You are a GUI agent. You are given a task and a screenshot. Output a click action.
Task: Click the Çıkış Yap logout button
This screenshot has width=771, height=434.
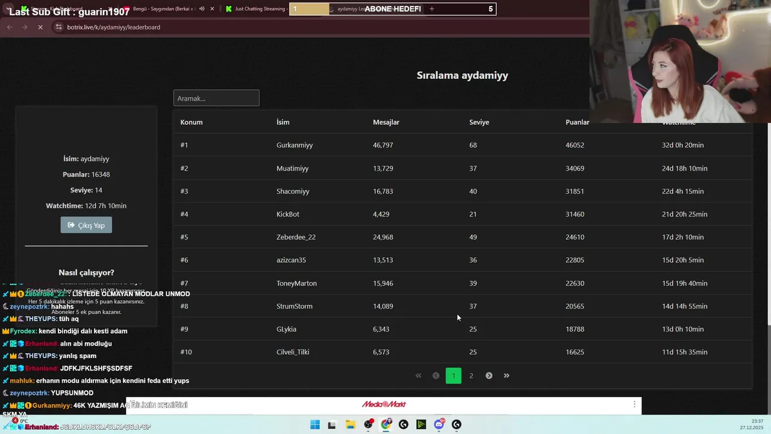[86, 225]
